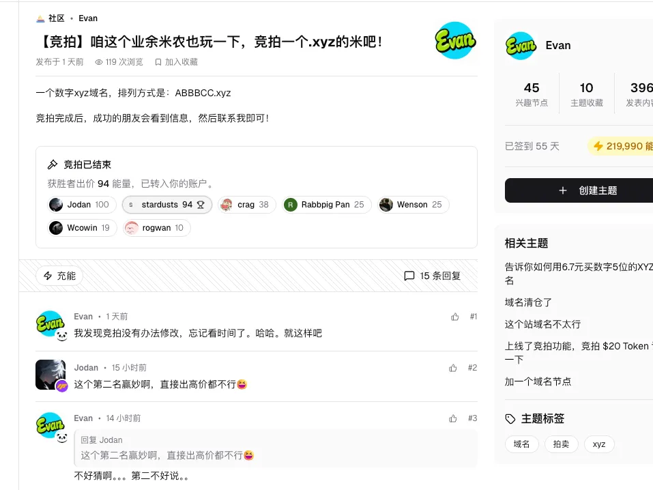Screen dimensions: 653x490
Task: Like Jodan's reply #2
Action: [x=453, y=368]
